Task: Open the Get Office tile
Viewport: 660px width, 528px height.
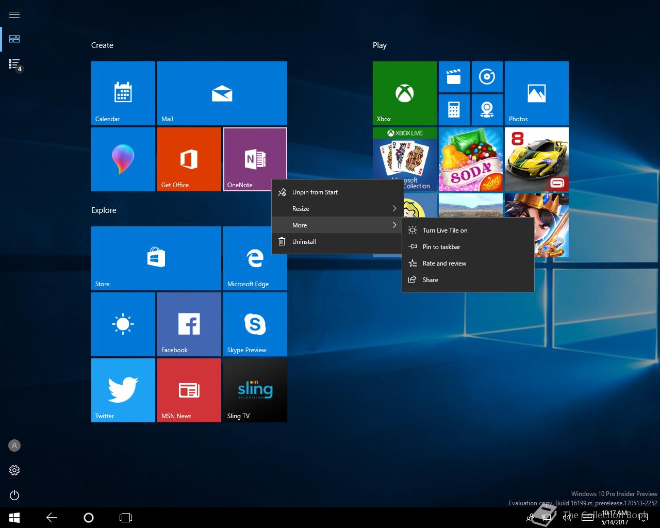Action: (189, 159)
